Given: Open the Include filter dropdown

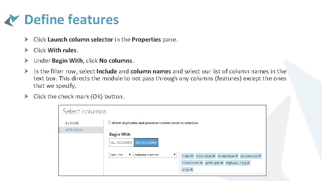Looking at the screenshot, I should (121, 155).
